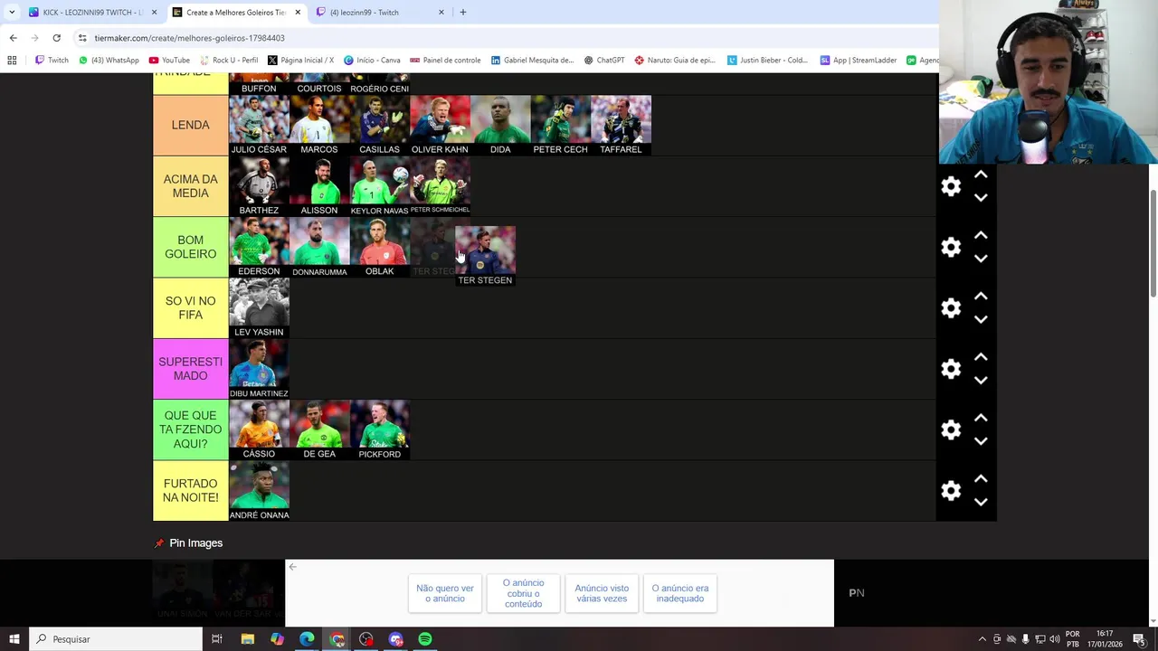Open File Explorer from the taskbar

coord(247,639)
